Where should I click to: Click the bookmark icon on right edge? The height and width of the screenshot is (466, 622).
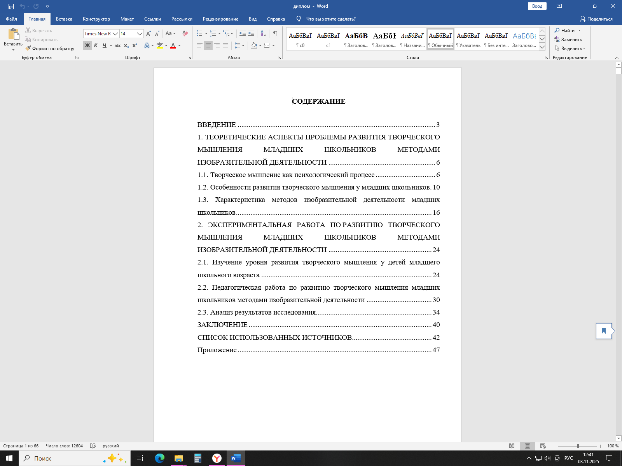604,331
